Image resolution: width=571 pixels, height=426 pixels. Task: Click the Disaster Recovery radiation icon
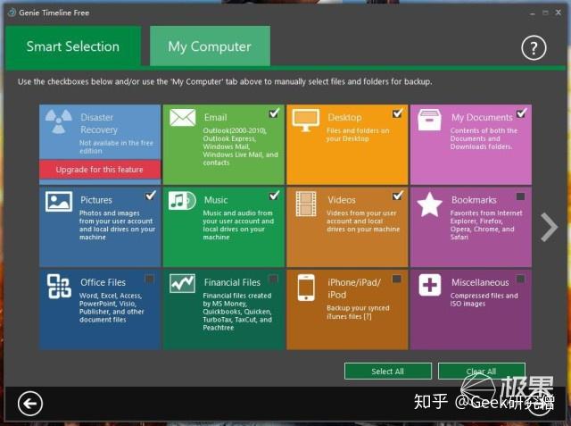(x=59, y=121)
